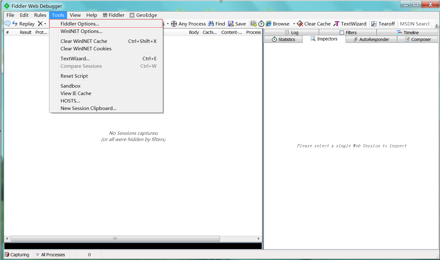Click the horizontal scrollbar thumb in sessions list
The height and width of the screenshot is (260, 440).
[x=115, y=239]
